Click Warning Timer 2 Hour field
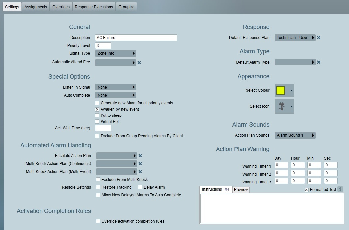 click(x=298, y=173)
